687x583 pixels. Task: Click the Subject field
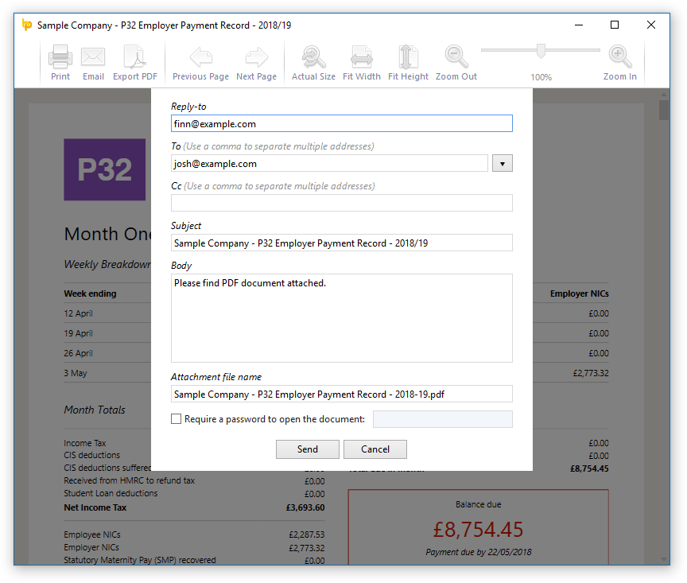[x=342, y=243]
